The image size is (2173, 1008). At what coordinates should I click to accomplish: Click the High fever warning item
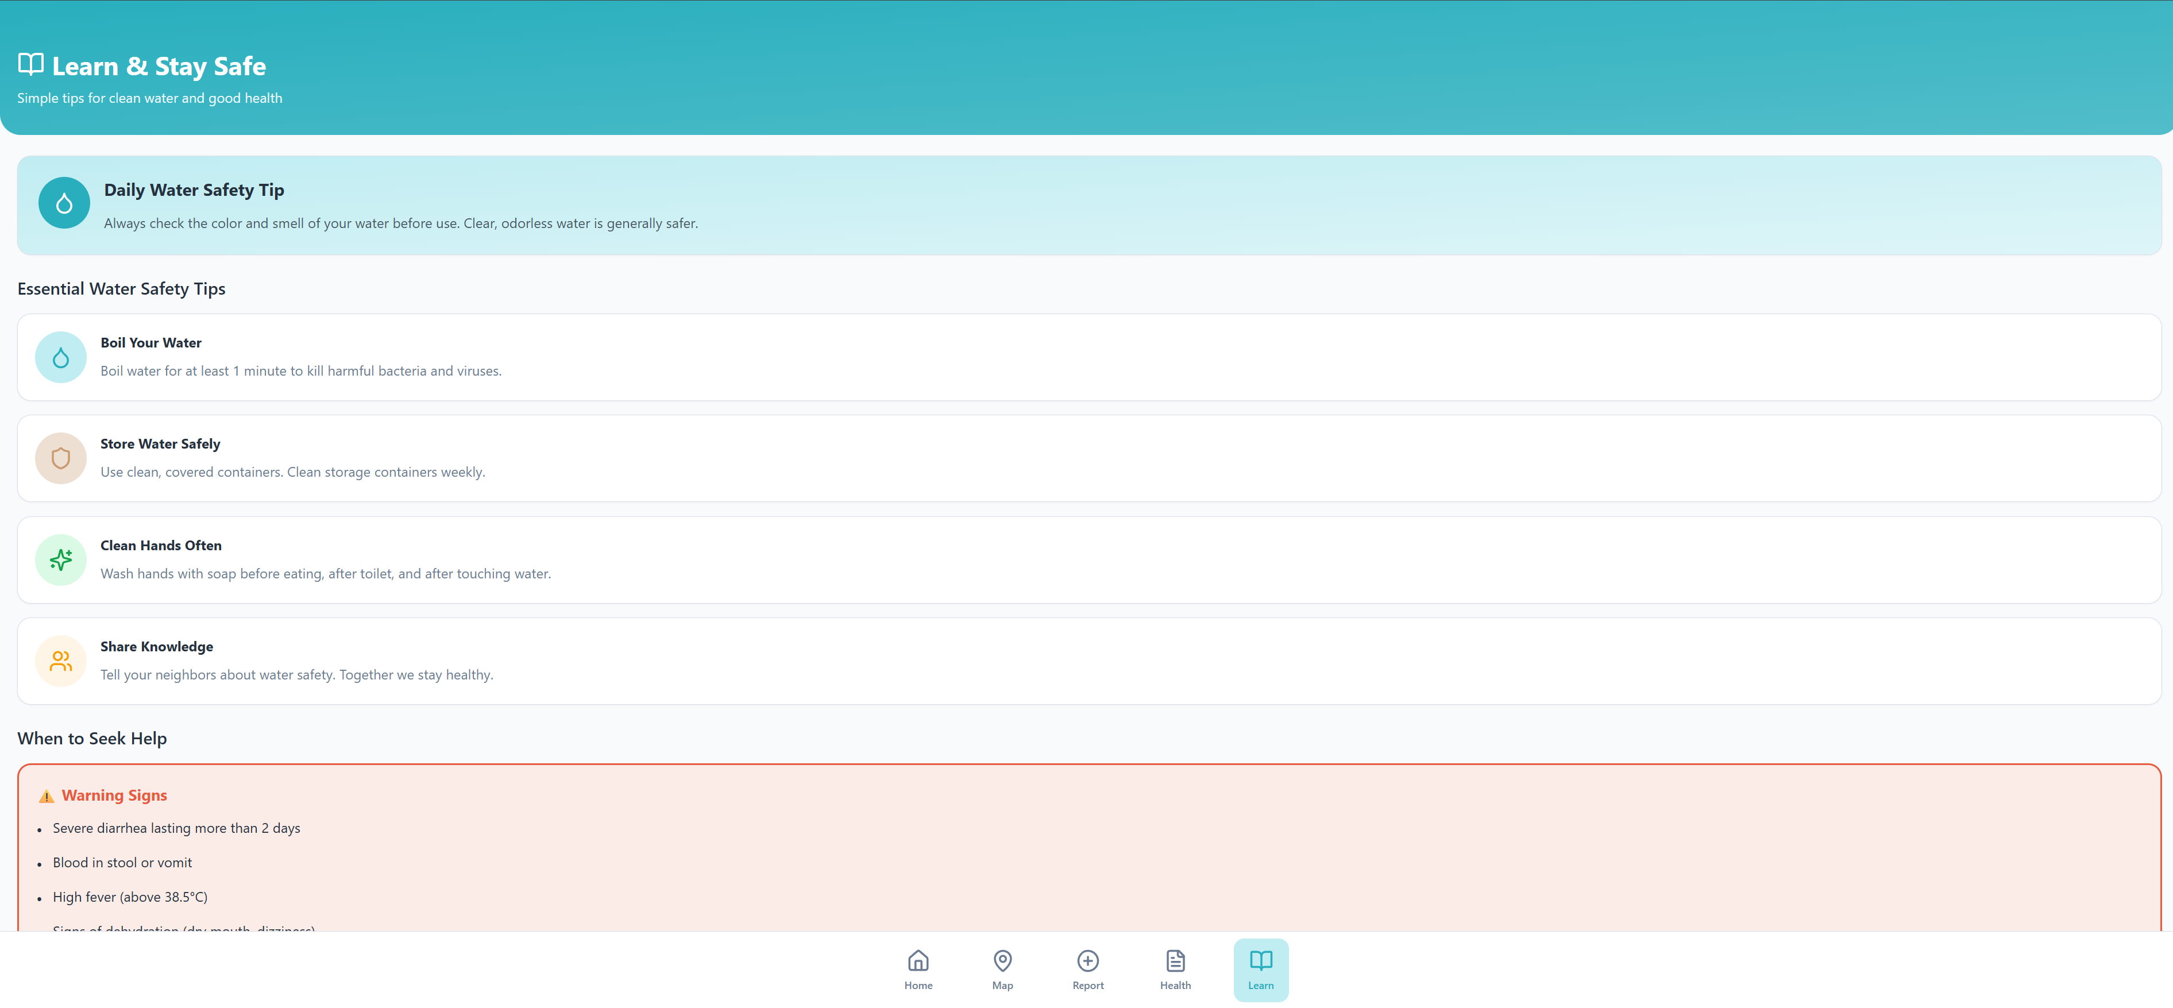pyautogui.click(x=130, y=897)
